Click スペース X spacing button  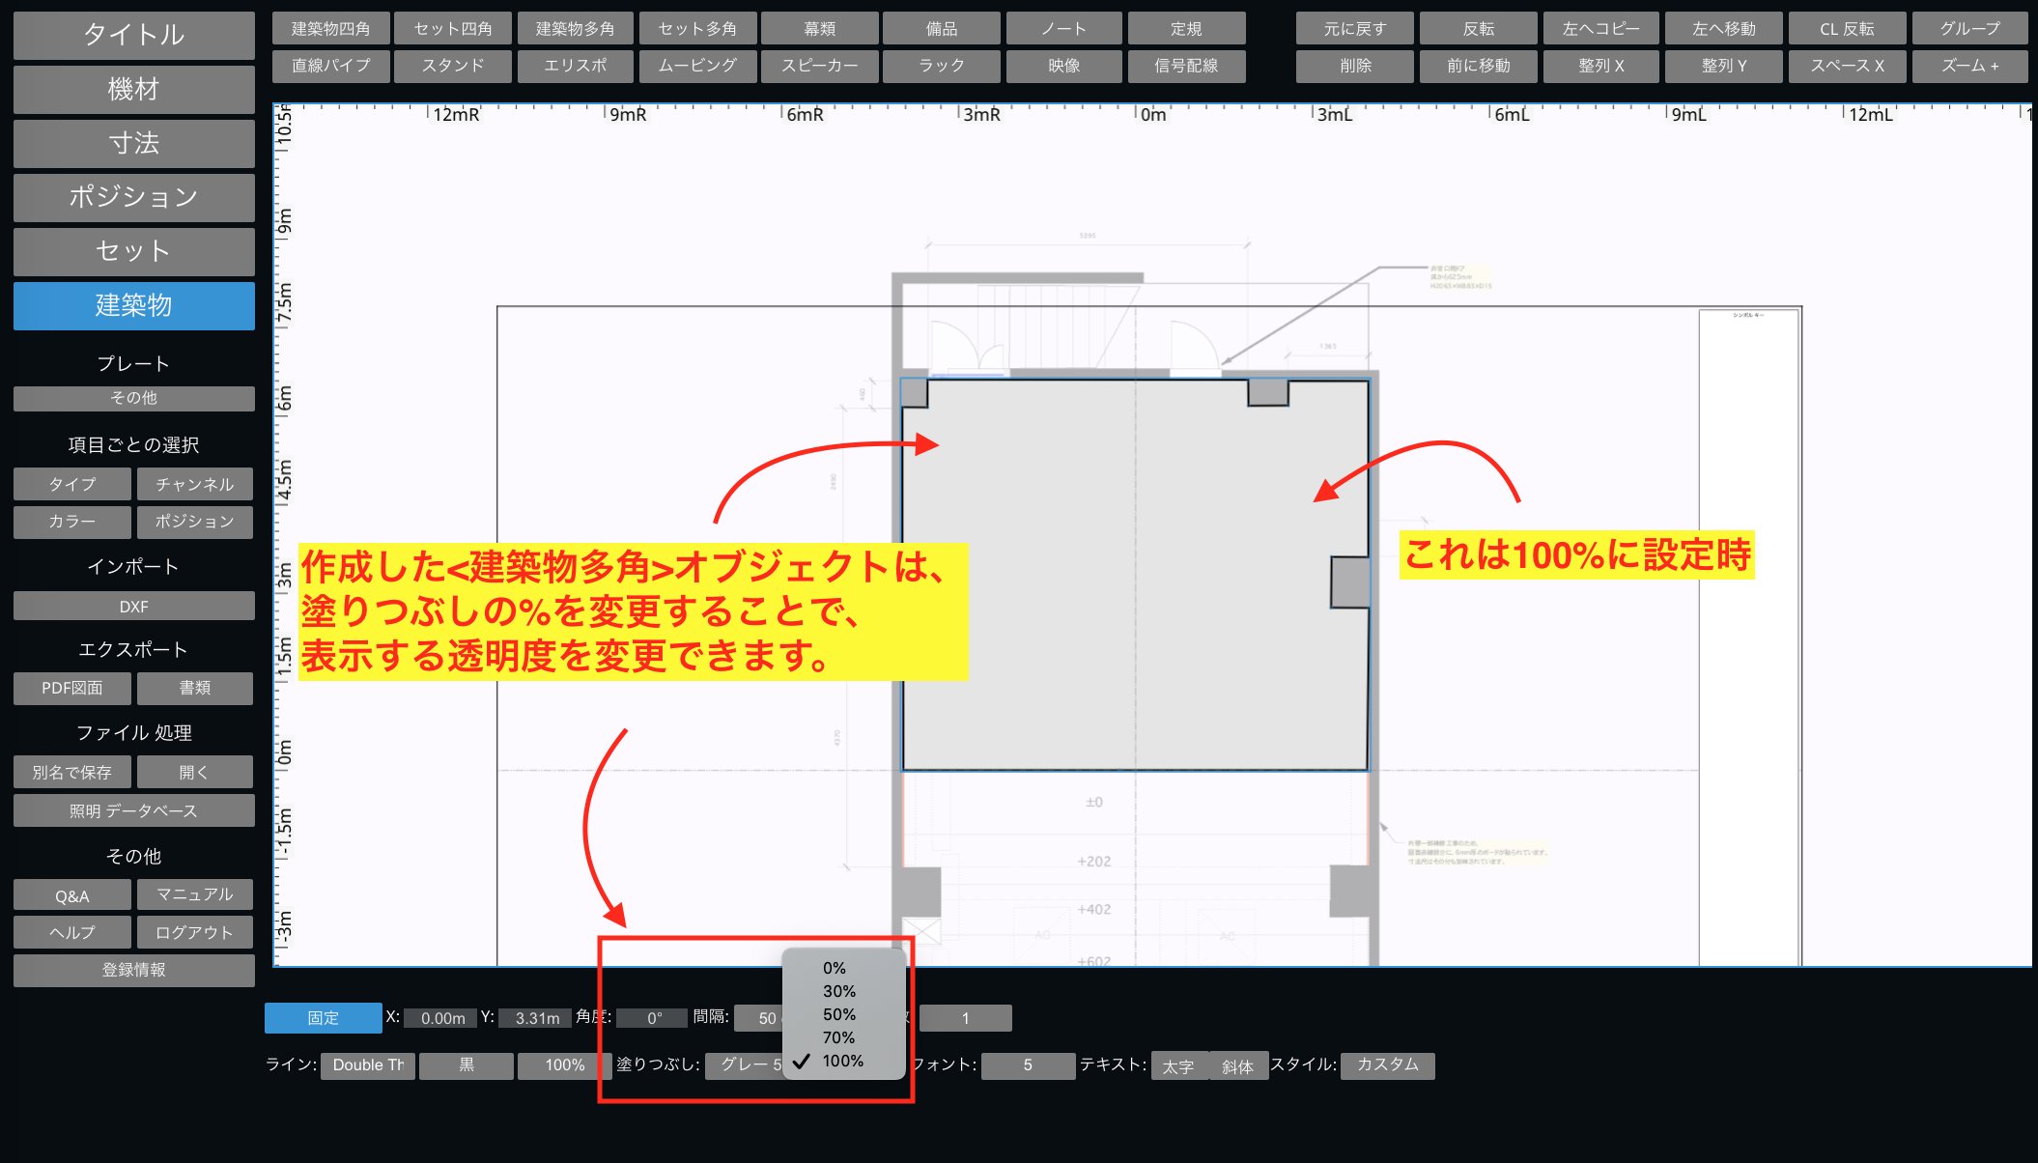[1848, 66]
